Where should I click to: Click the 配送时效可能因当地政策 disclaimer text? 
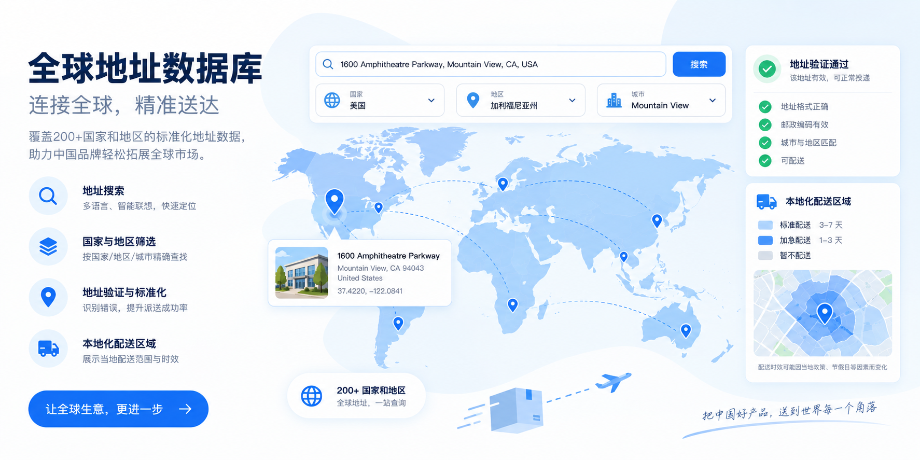point(823,367)
